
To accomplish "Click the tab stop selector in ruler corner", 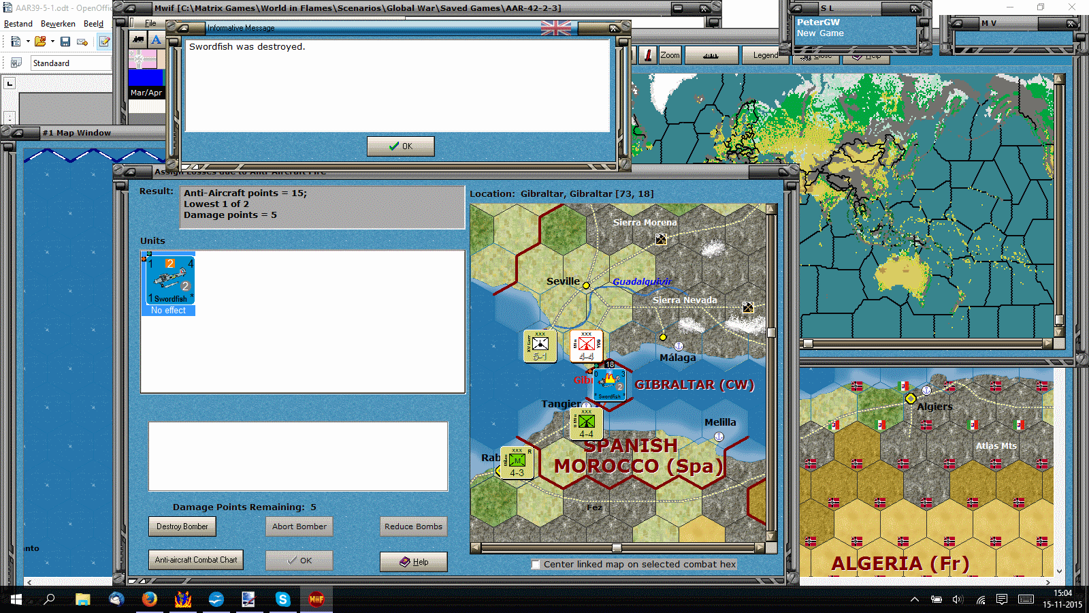I will pyautogui.click(x=10, y=83).
